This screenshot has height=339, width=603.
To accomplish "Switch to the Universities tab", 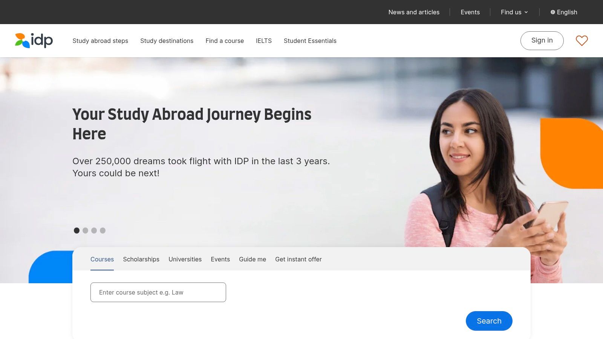I will click(185, 259).
